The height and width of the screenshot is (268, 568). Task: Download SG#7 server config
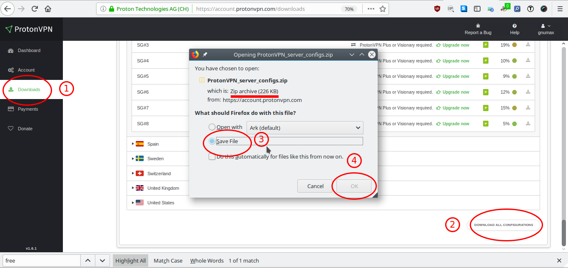pyautogui.click(x=528, y=107)
